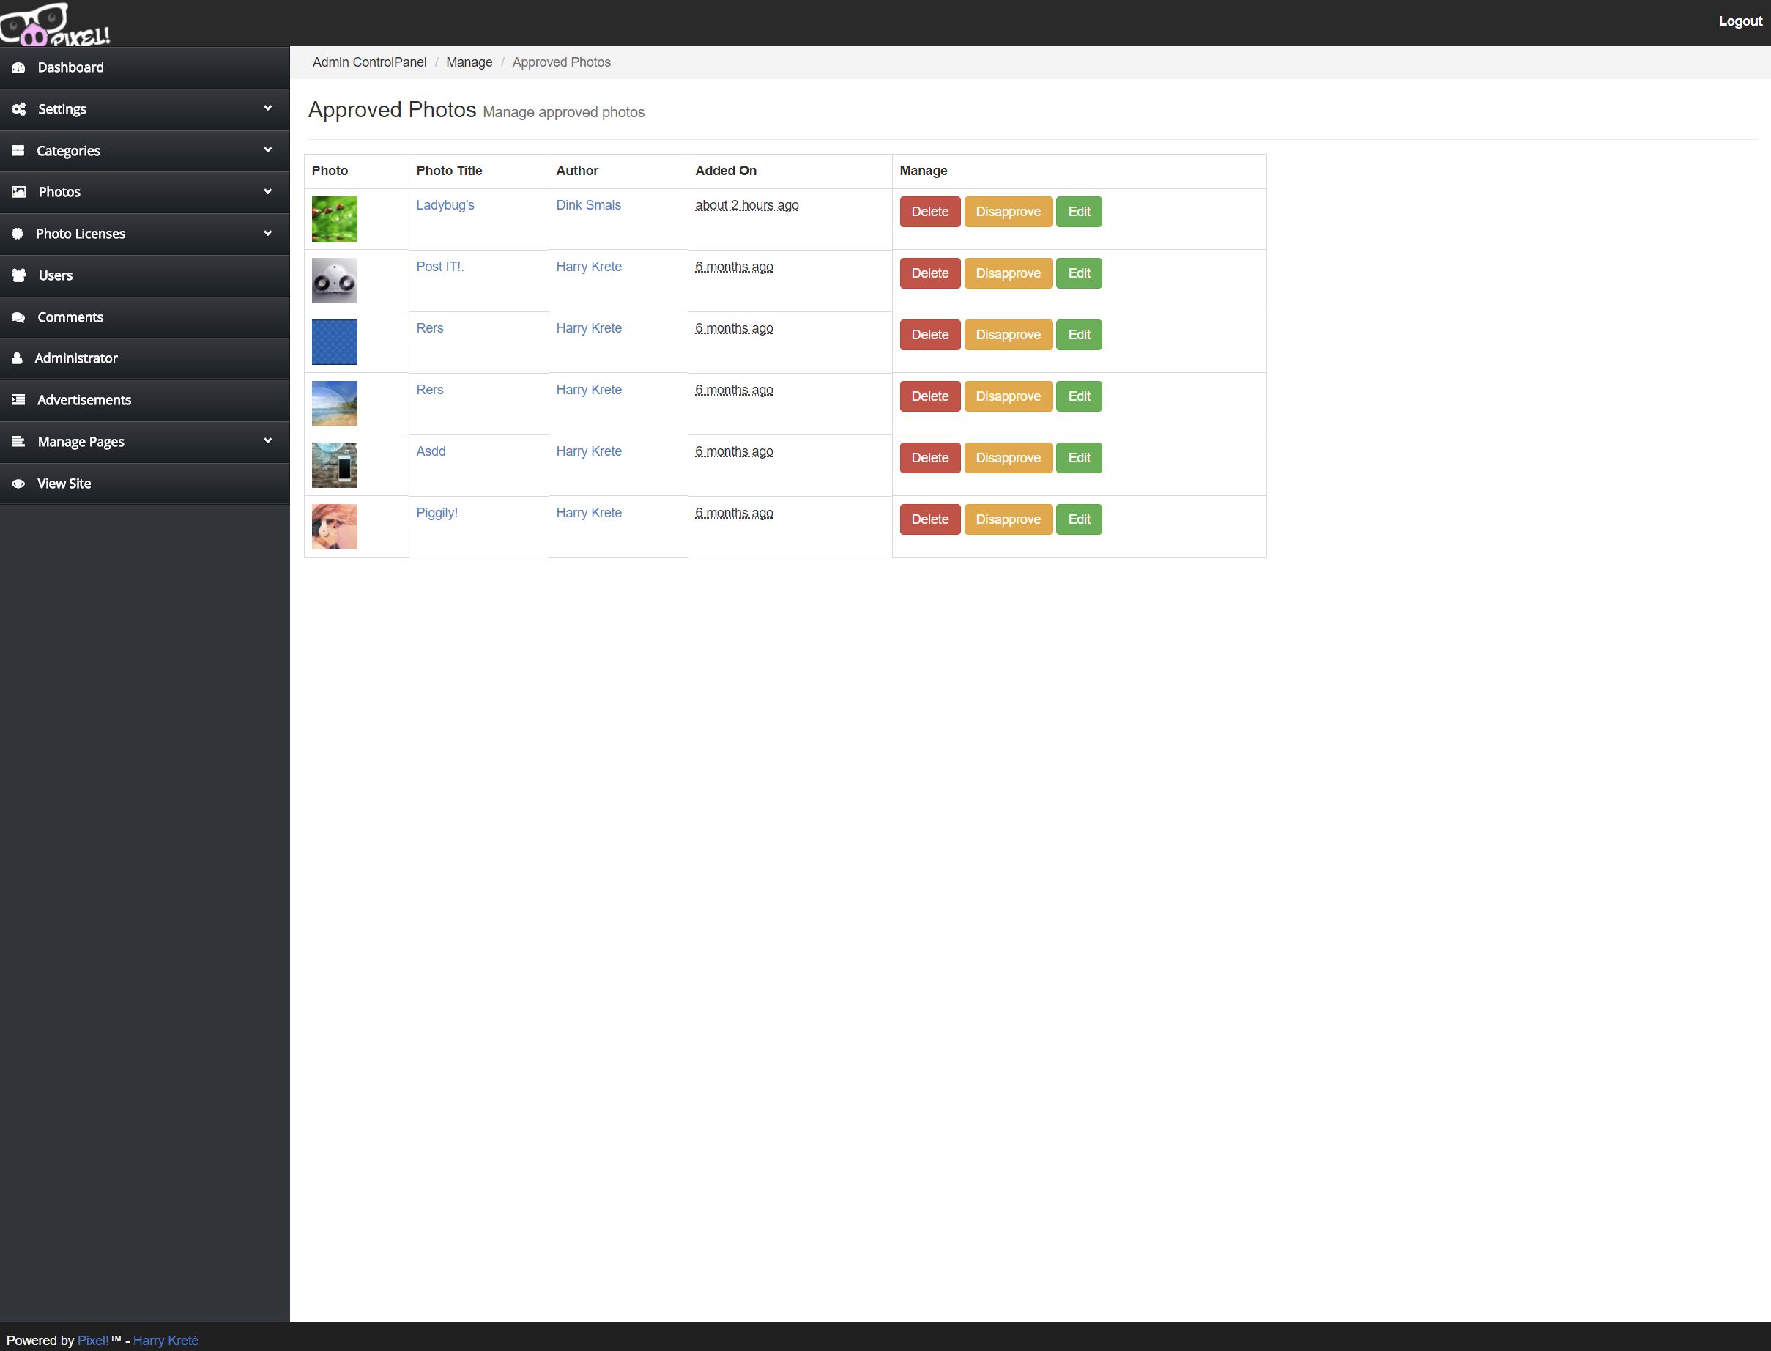This screenshot has width=1771, height=1351.
Task: Expand the Categories menu chevron
Action: click(x=267, y=149)
